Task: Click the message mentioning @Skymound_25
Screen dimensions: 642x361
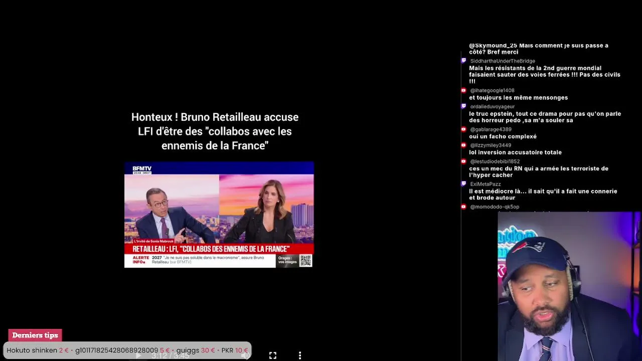Action: tap(539, 49)
